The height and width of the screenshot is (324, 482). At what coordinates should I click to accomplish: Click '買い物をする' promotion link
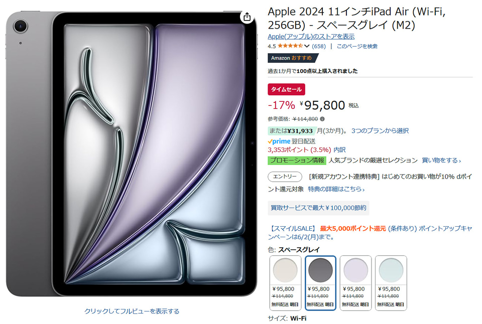click(x=441, y=160)
